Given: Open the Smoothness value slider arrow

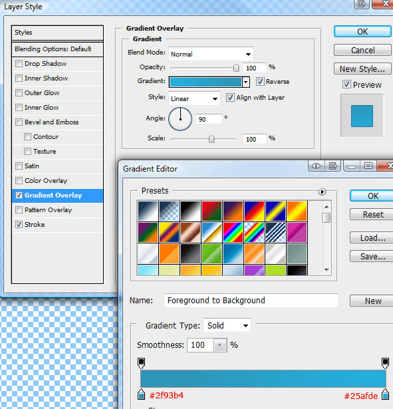Looking at the screenshot, I should tap(220, 345).
